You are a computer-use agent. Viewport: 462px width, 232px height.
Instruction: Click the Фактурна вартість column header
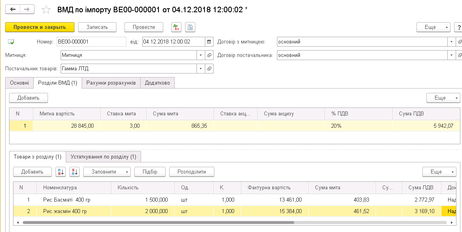click(x=275, y=188)
